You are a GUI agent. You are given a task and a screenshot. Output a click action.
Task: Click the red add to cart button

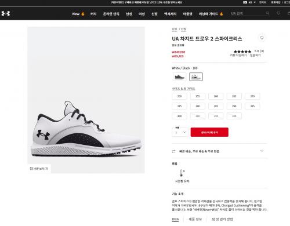tap(209, 132)
